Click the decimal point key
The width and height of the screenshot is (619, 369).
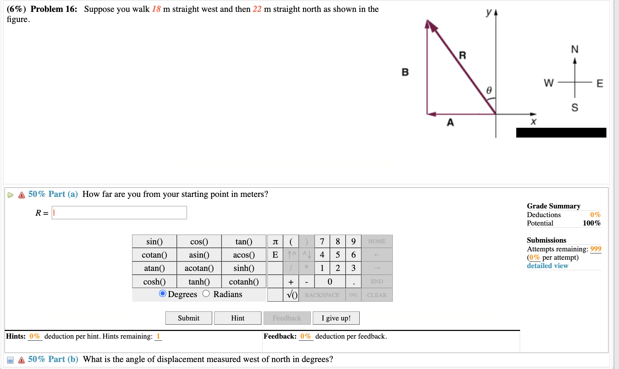[x=353, y=281]
